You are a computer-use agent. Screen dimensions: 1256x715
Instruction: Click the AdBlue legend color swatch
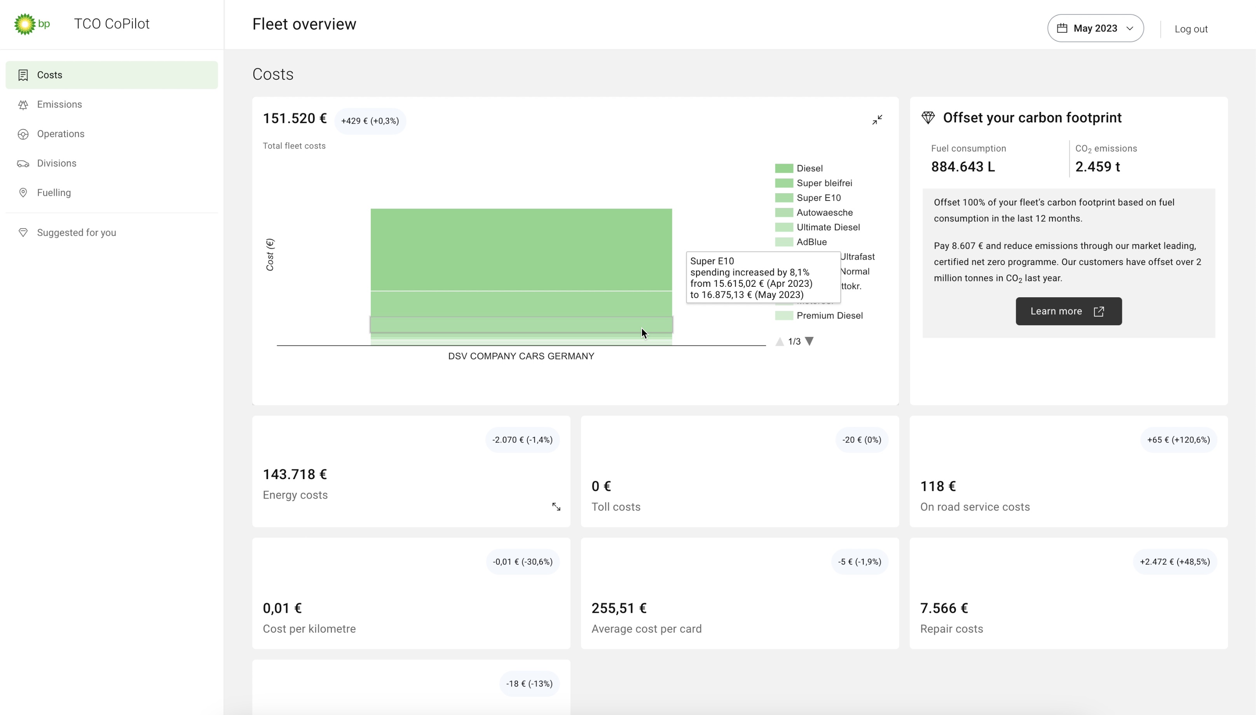click(784, 242)
